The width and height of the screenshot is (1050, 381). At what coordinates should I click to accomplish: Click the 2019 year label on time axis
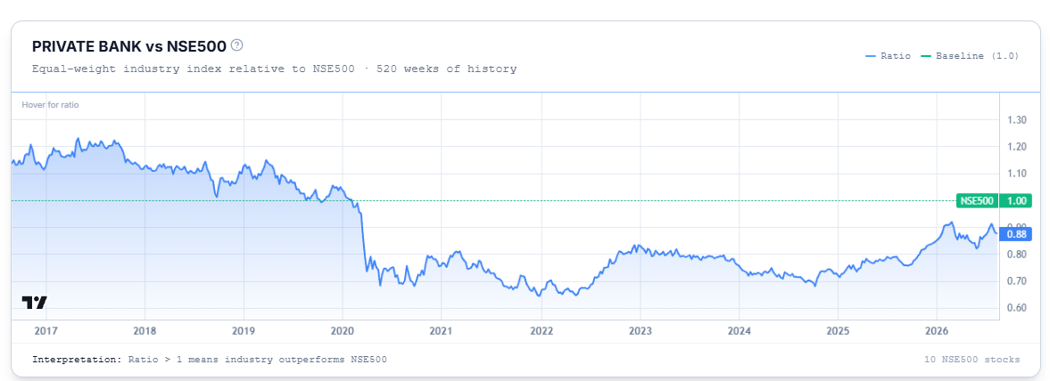pos(243,331)
